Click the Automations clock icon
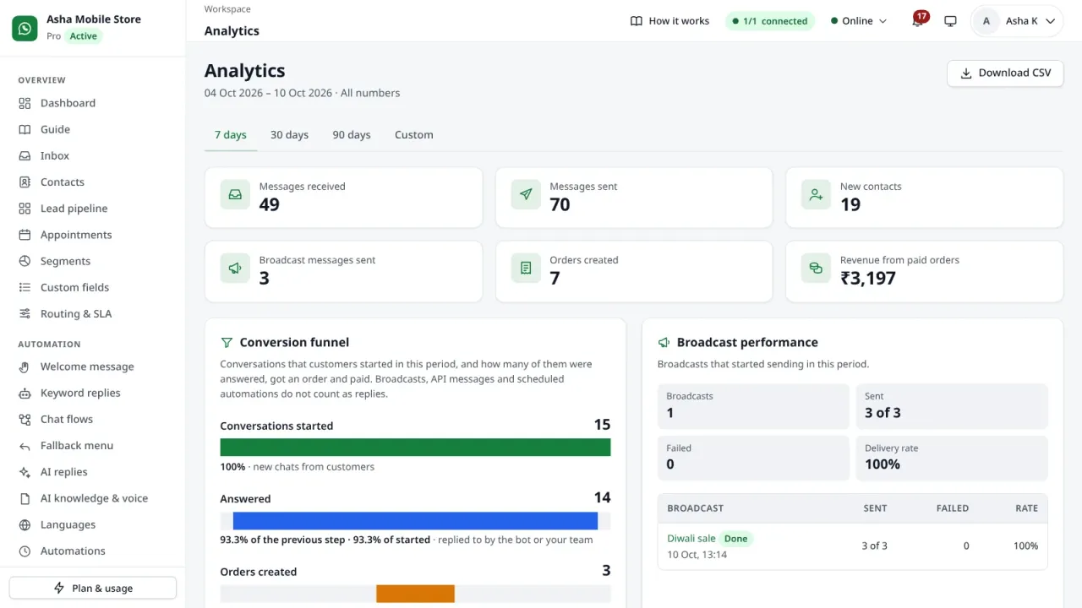Image resolution: width=1082 pixels, height=608 pixels. (x=25, y=551)
